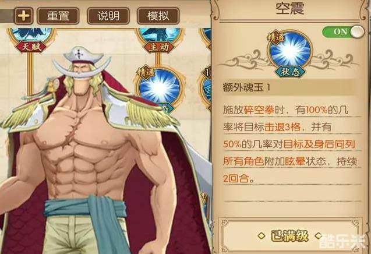Toggle the ON switch off
The width and height of the screenshot is (371, 254).
pos(343,31)
